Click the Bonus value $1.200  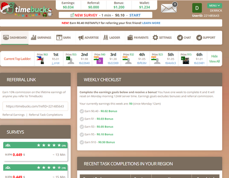tap(119, 7)
